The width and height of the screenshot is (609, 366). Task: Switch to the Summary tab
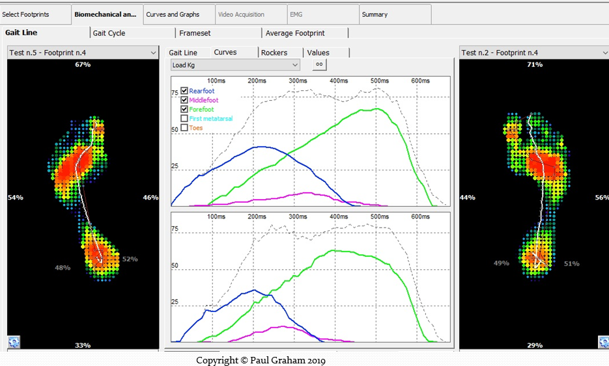click(x=395, y=14)
